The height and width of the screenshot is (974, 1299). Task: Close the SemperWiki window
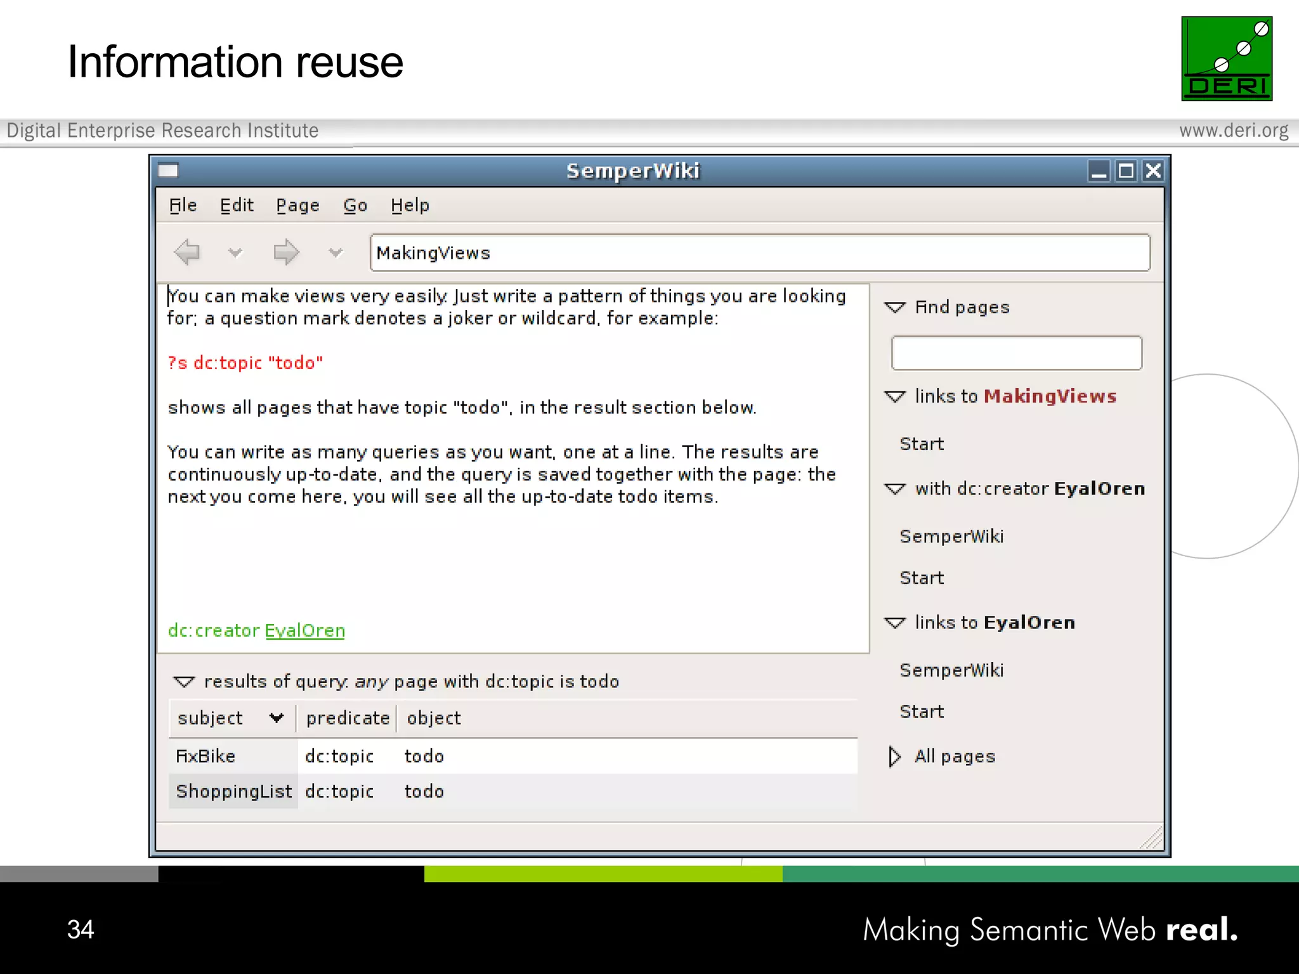click(x=1153, y=171)
